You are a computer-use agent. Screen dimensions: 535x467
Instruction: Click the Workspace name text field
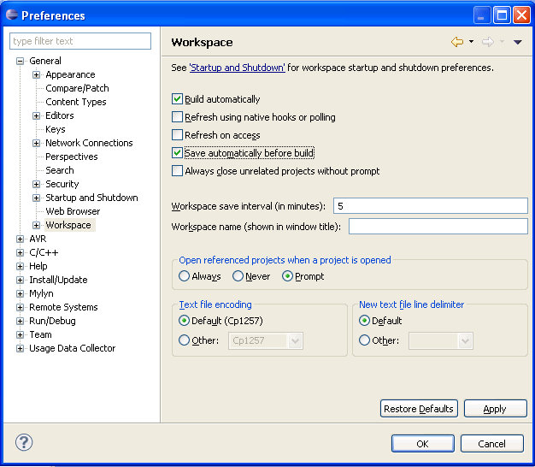point(438,227)
